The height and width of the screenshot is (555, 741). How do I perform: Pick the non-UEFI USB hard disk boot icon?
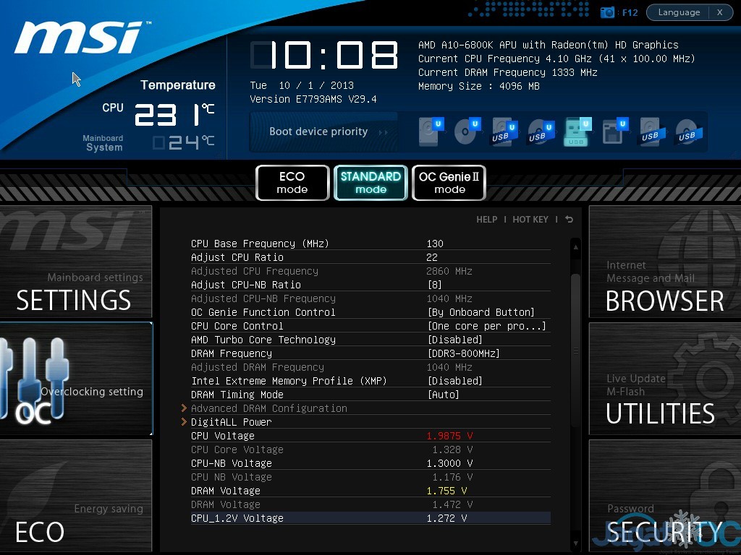[x=652, y=132]
